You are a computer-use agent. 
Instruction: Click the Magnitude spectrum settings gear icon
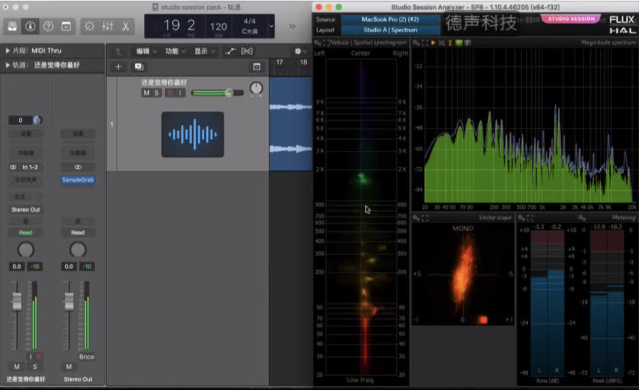[x=416, y=43]
